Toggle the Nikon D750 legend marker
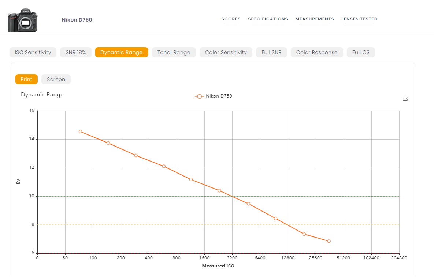The width and height of the screenshot is (434, 277). click(x=199, y=96)
